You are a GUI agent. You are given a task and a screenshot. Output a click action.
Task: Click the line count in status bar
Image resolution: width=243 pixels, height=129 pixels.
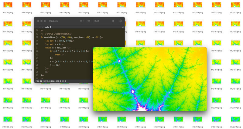click(38, 81)
